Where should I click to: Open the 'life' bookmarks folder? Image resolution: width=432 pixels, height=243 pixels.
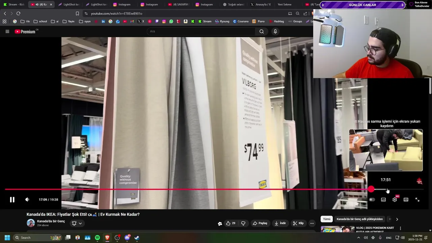pyautogui.click(x=25, y=21)
